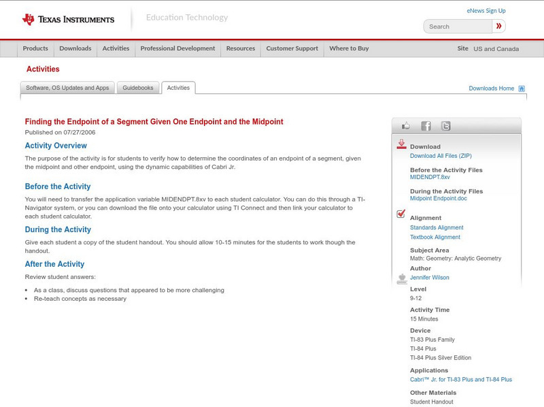Open Cabri Jr. for TI-83 Plus application link

tap(461, 380)
